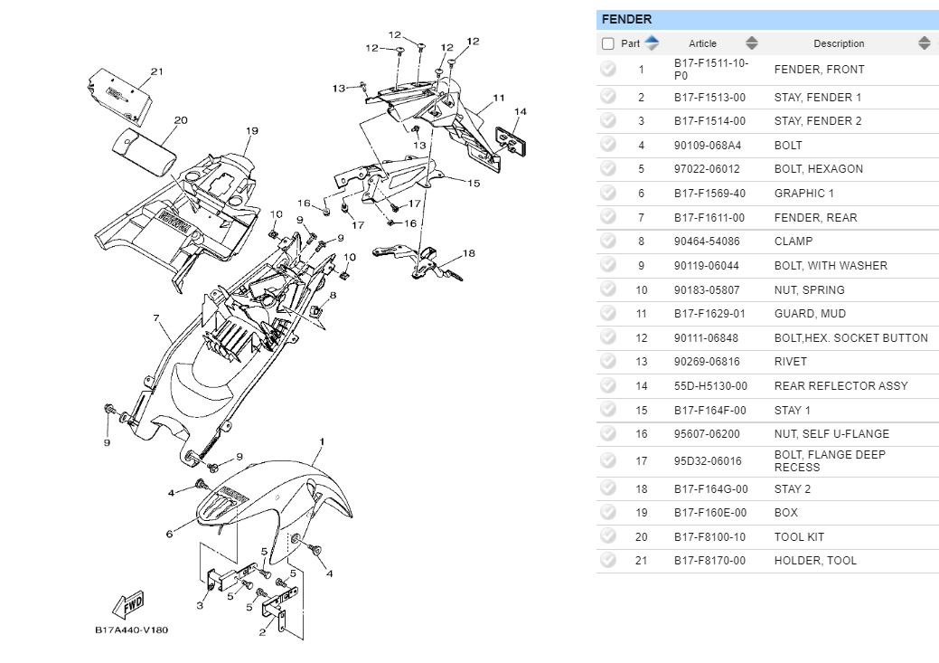Viewport: 939px width, 663px height.
Task: Click article 55D-H5130-00
Action: point(710,386)
